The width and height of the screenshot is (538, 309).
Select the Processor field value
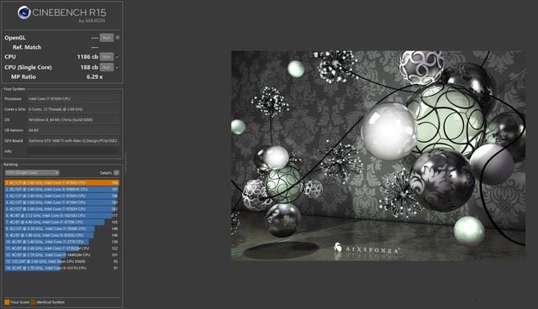coord(73,98)
